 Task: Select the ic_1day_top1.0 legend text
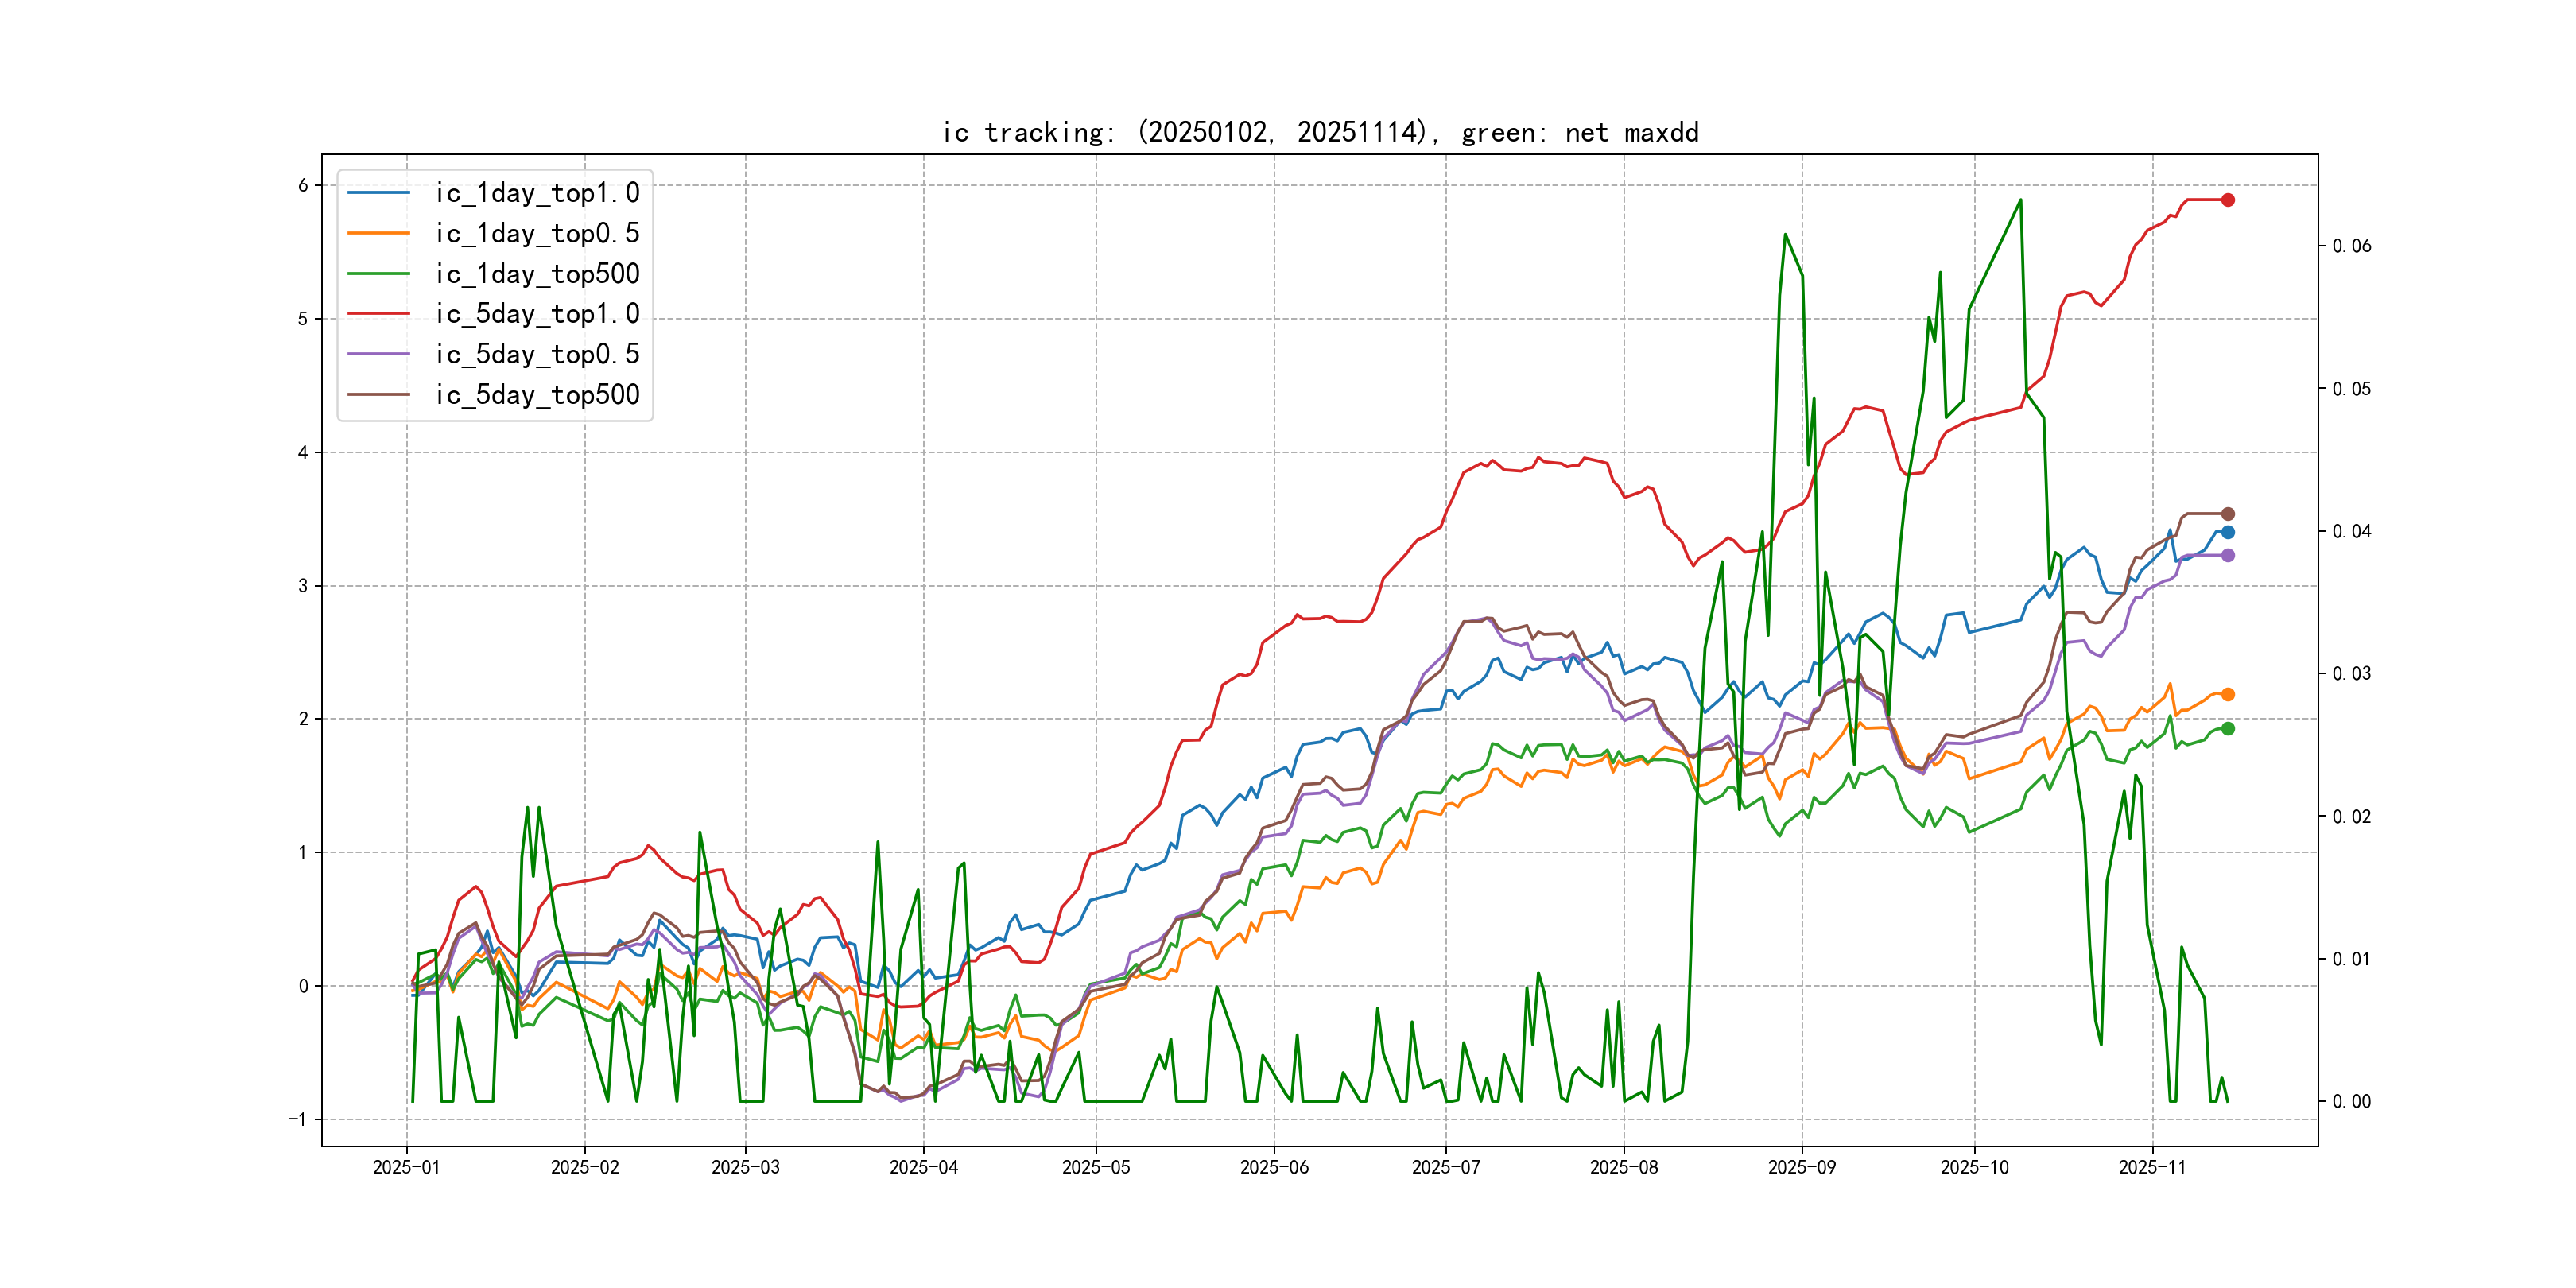point(537,193)
